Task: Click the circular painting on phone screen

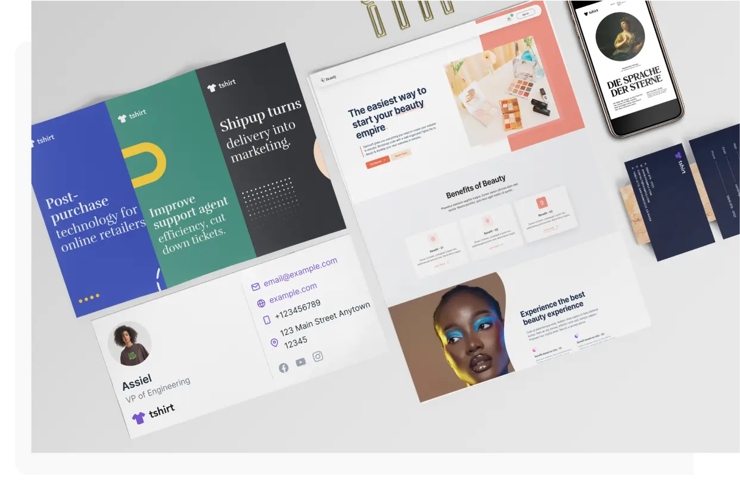Action: (620, 37)
